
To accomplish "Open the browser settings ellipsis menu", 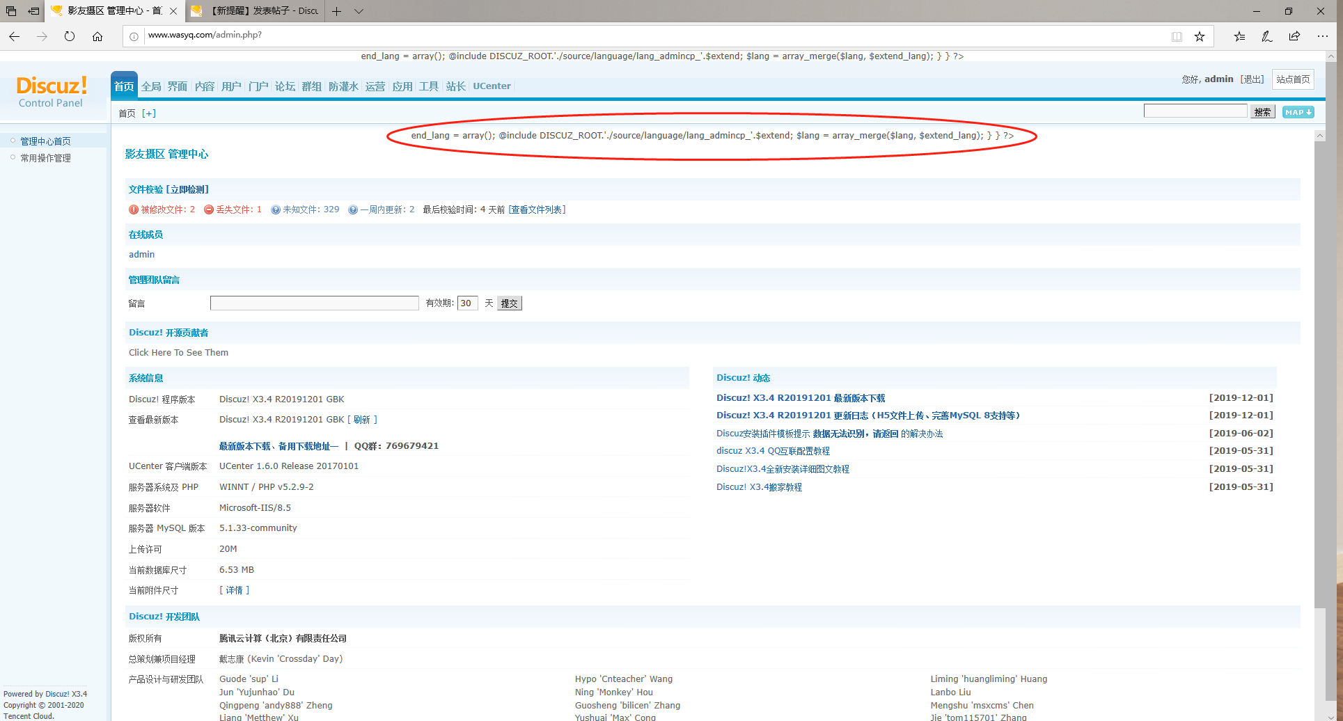I will tap(1322, 36).
